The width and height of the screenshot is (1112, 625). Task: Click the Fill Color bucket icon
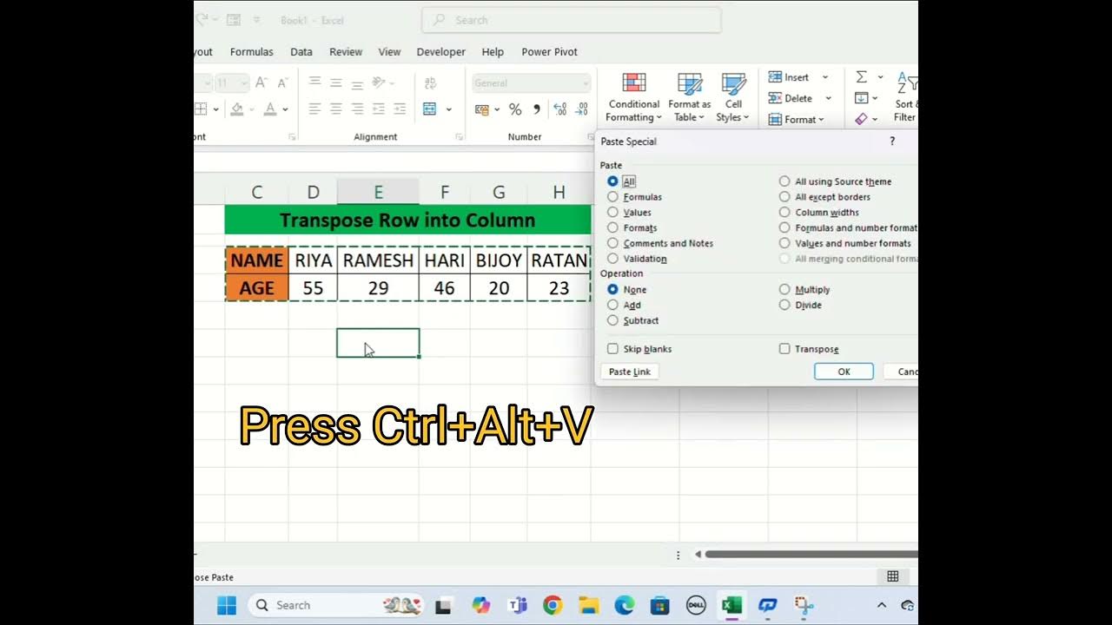click(x=236, y=109)
